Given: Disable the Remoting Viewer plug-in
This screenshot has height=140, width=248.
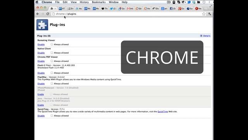Looking at the screenshot, I should coord(41,44).
